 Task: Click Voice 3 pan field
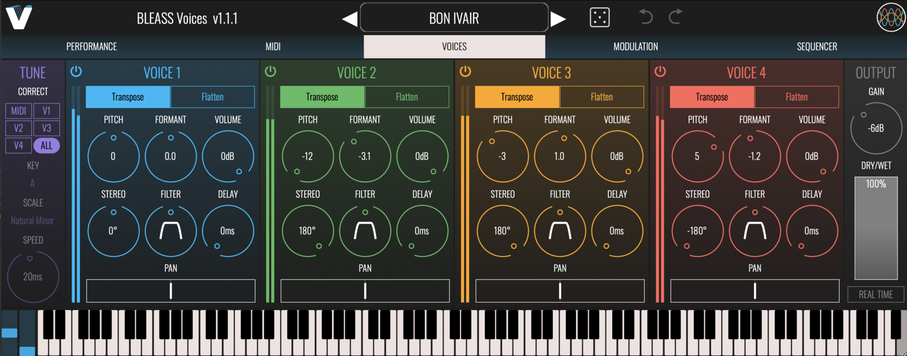coord(560,291)
